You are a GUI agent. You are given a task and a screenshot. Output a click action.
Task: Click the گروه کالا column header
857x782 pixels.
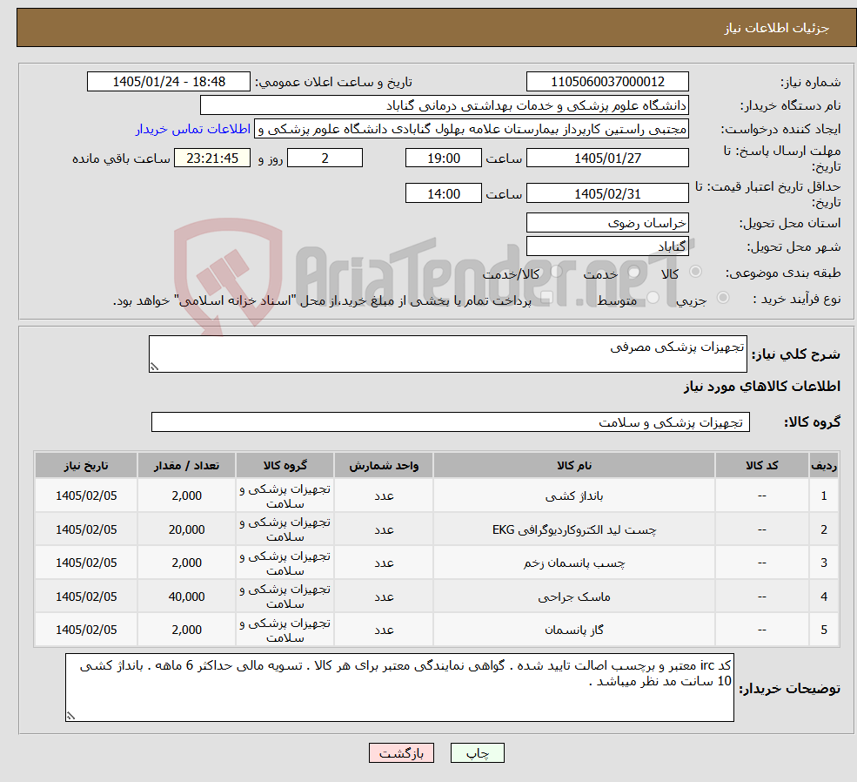[285, 465]
